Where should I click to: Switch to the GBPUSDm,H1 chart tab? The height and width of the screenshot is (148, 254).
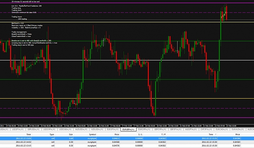(x=33, y=129)
